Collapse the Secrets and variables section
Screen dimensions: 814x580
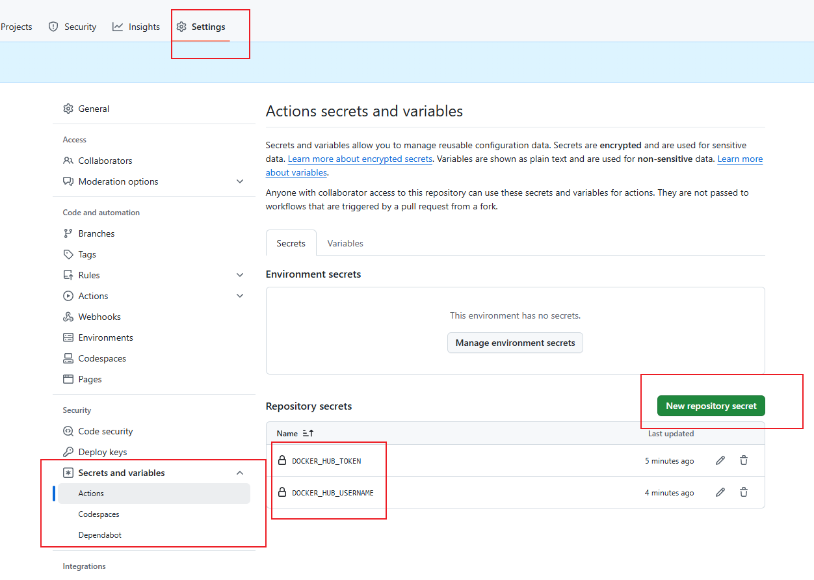pos(240,473)
